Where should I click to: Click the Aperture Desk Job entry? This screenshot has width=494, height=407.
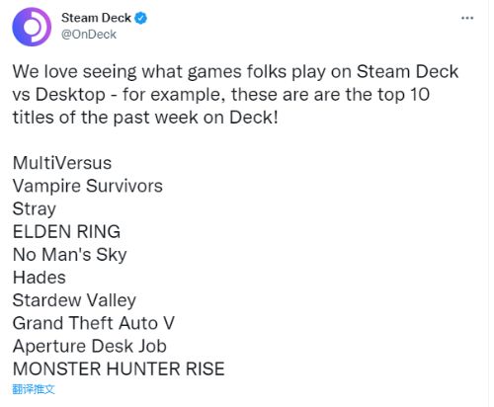pyautogui.click(x=90, y=346)
